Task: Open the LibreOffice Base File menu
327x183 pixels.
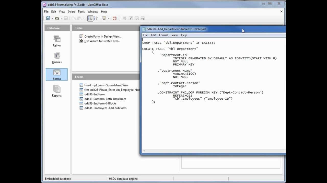Action: click(x=46, y=12)
